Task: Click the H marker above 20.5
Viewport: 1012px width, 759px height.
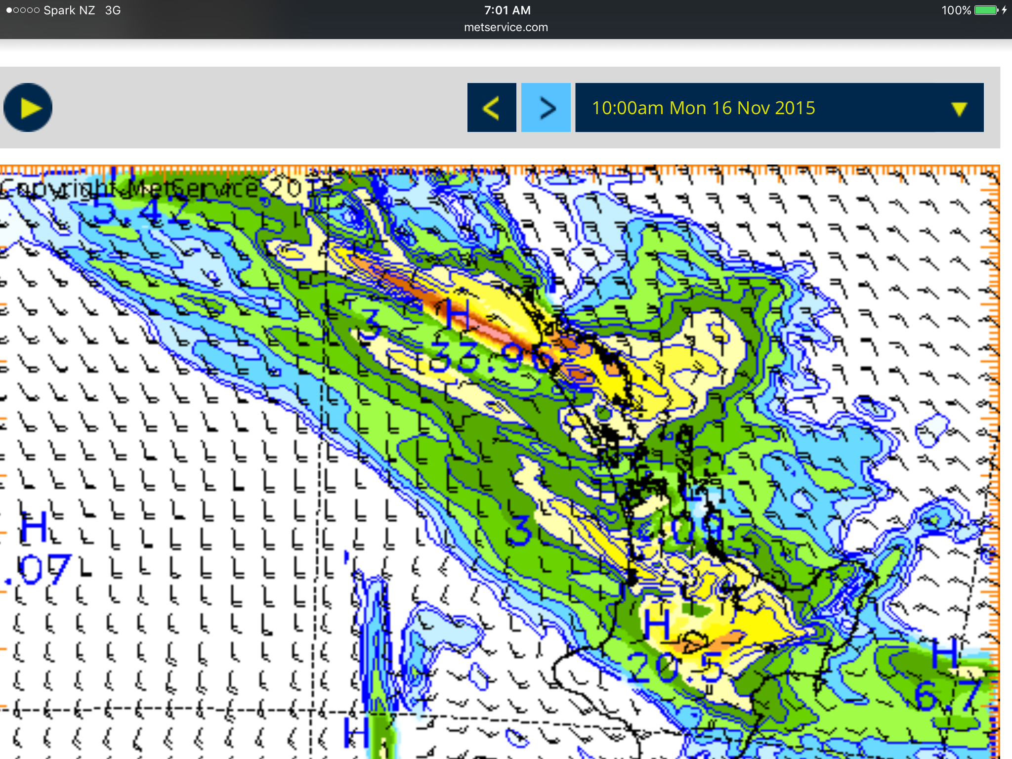Action: [x=657, y=624]
